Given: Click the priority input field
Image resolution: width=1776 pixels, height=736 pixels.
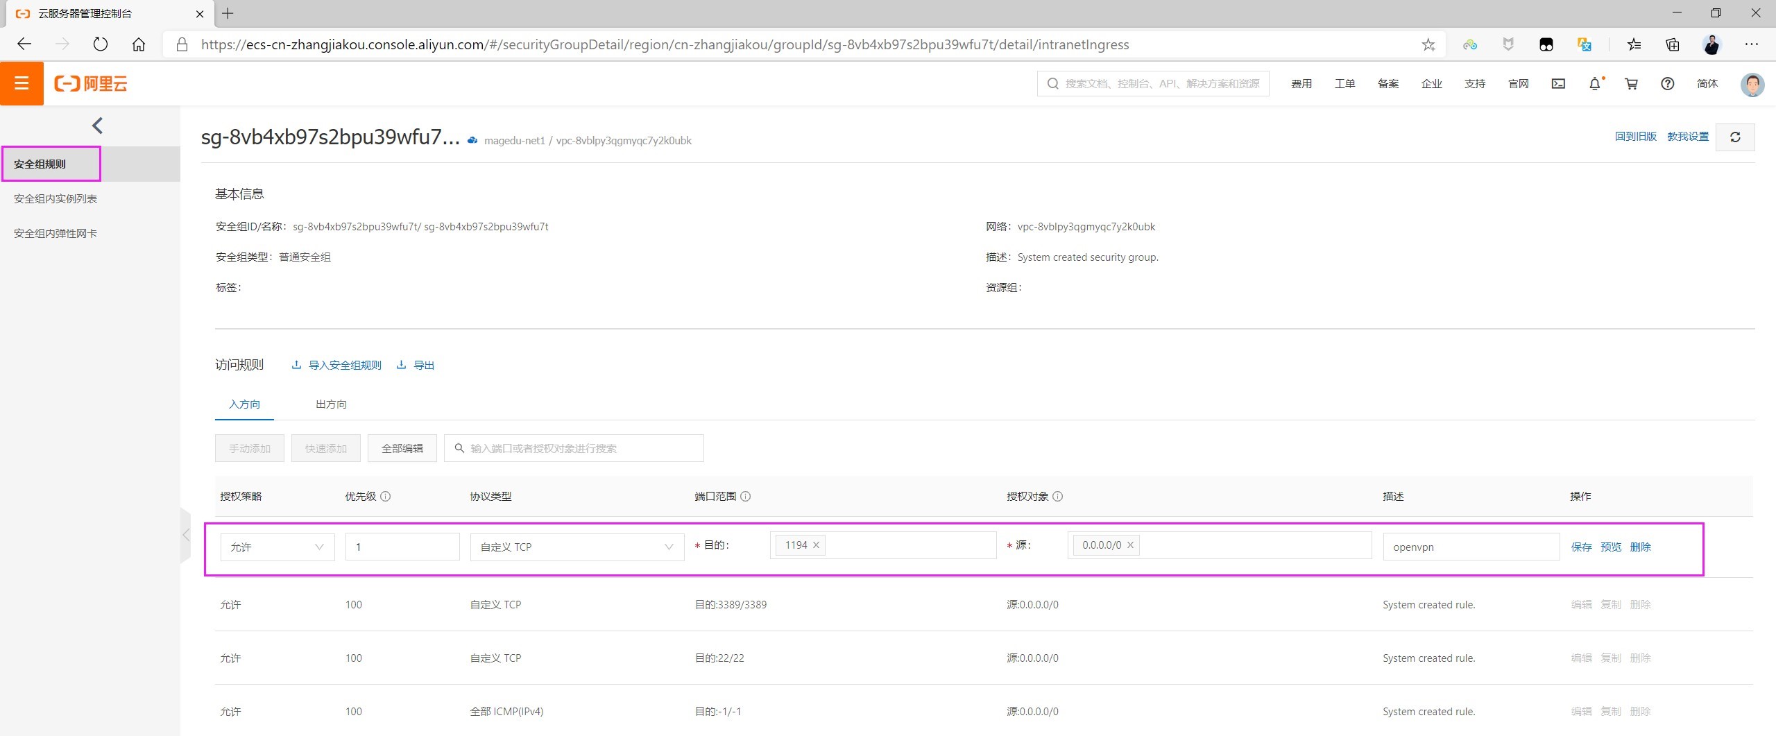Looking at the screenshot, I should [x=402, y=547].
